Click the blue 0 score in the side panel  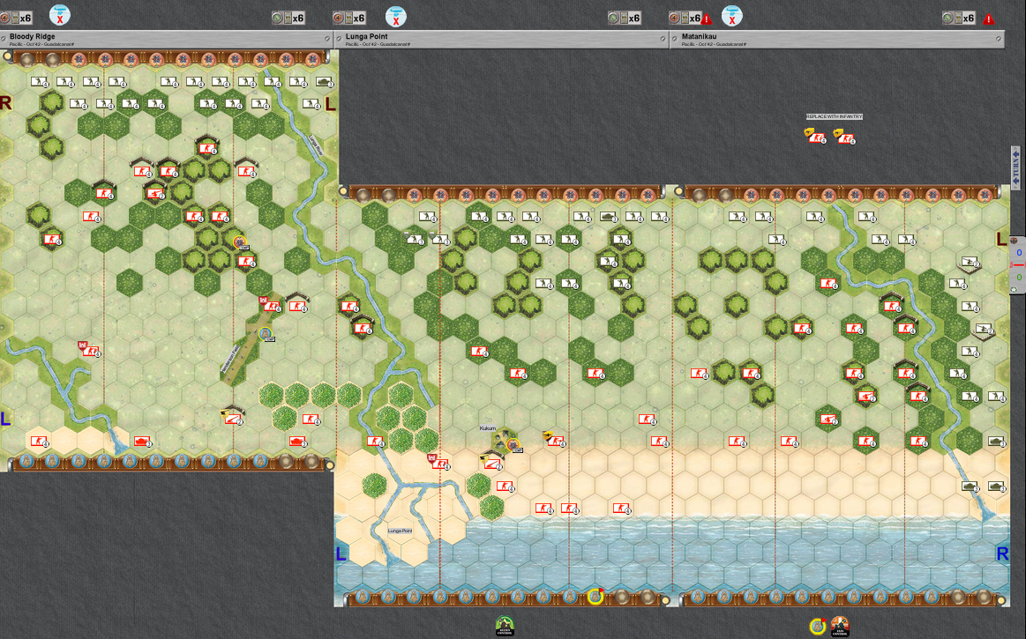coord(1019,253)
